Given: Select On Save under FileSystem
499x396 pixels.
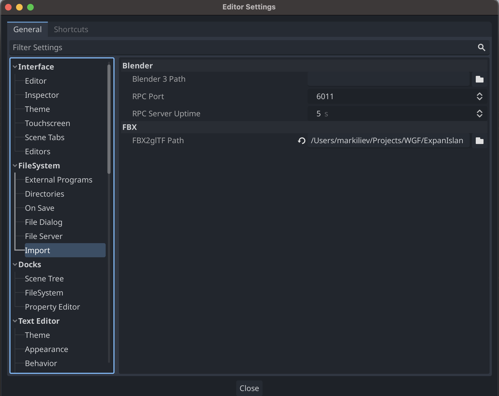Looking at the screenshot, I should pos(40,208).
